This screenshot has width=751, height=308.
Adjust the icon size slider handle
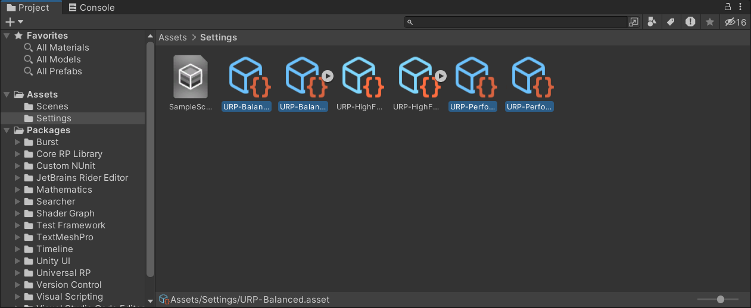click(721, 300)
